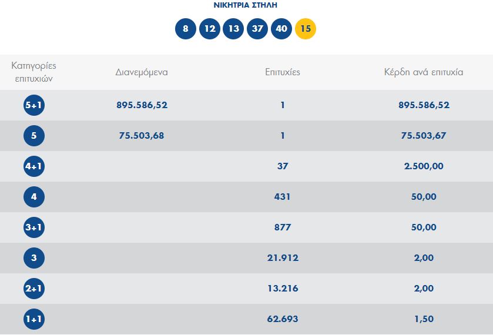Image resolution: width=493 pixels, height=335 pixels.
Task: Click the number 13 ball
Action: pos(233,29)
